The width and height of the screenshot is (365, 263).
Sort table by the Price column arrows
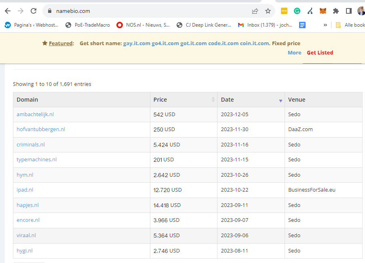213,100
